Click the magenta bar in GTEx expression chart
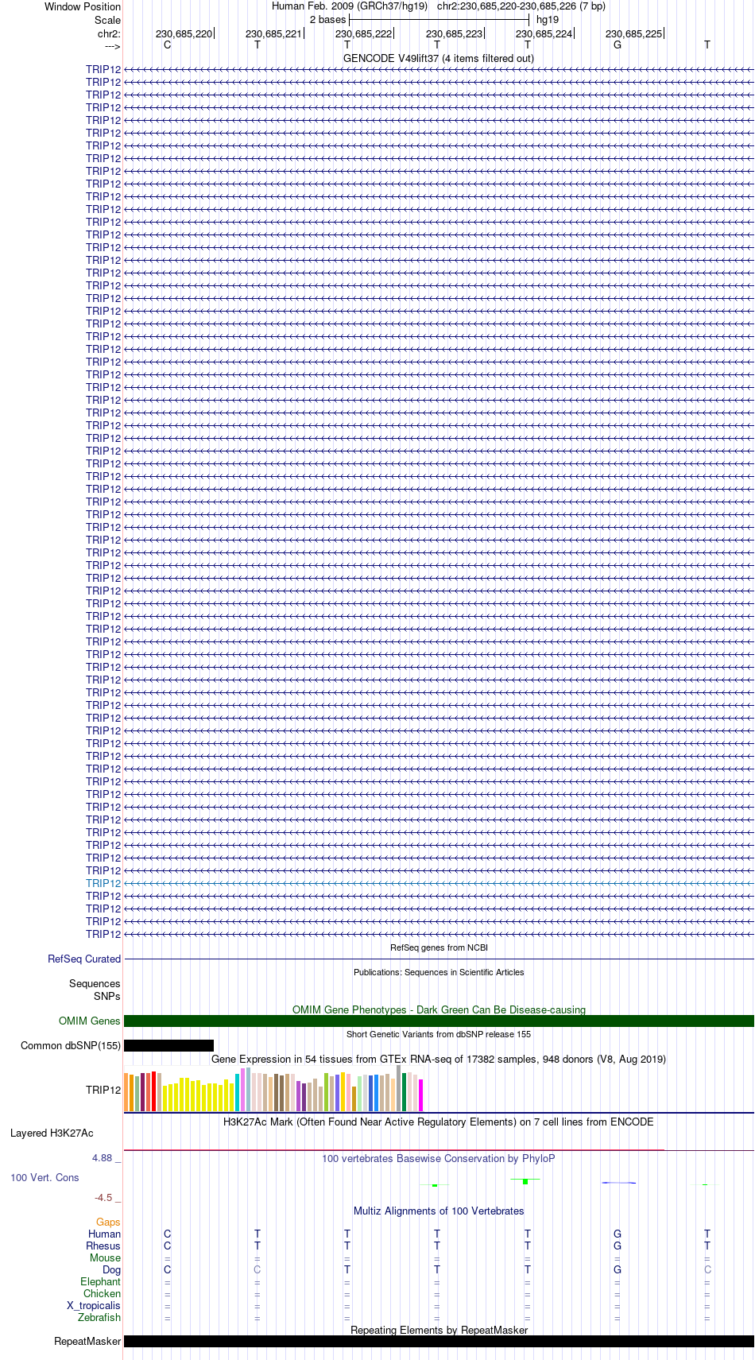Image resolution: width=755 pixels, height=1360 pixels. (421, 1095)
